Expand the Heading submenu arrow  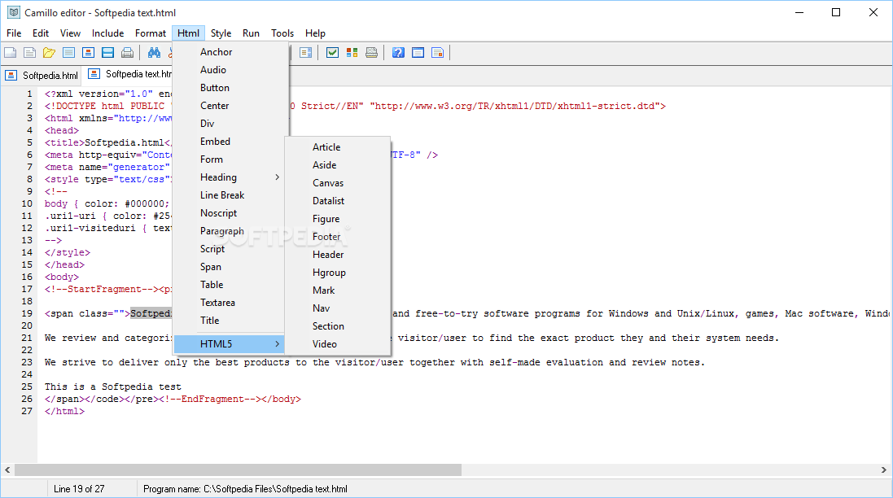coord(278,177)
